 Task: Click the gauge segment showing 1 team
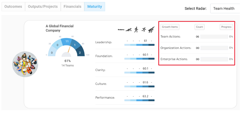coord(76,45)
